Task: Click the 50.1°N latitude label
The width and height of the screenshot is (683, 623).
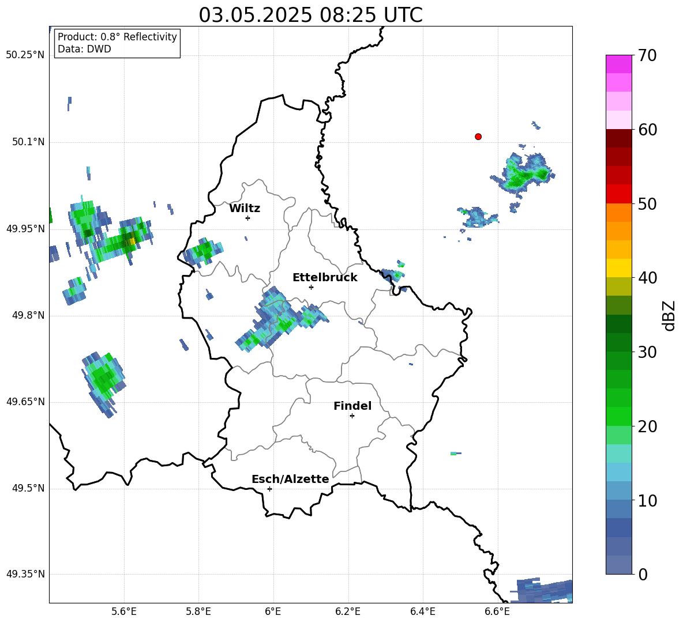Action: 28,142
